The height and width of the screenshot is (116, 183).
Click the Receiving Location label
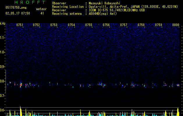(68, 7)
